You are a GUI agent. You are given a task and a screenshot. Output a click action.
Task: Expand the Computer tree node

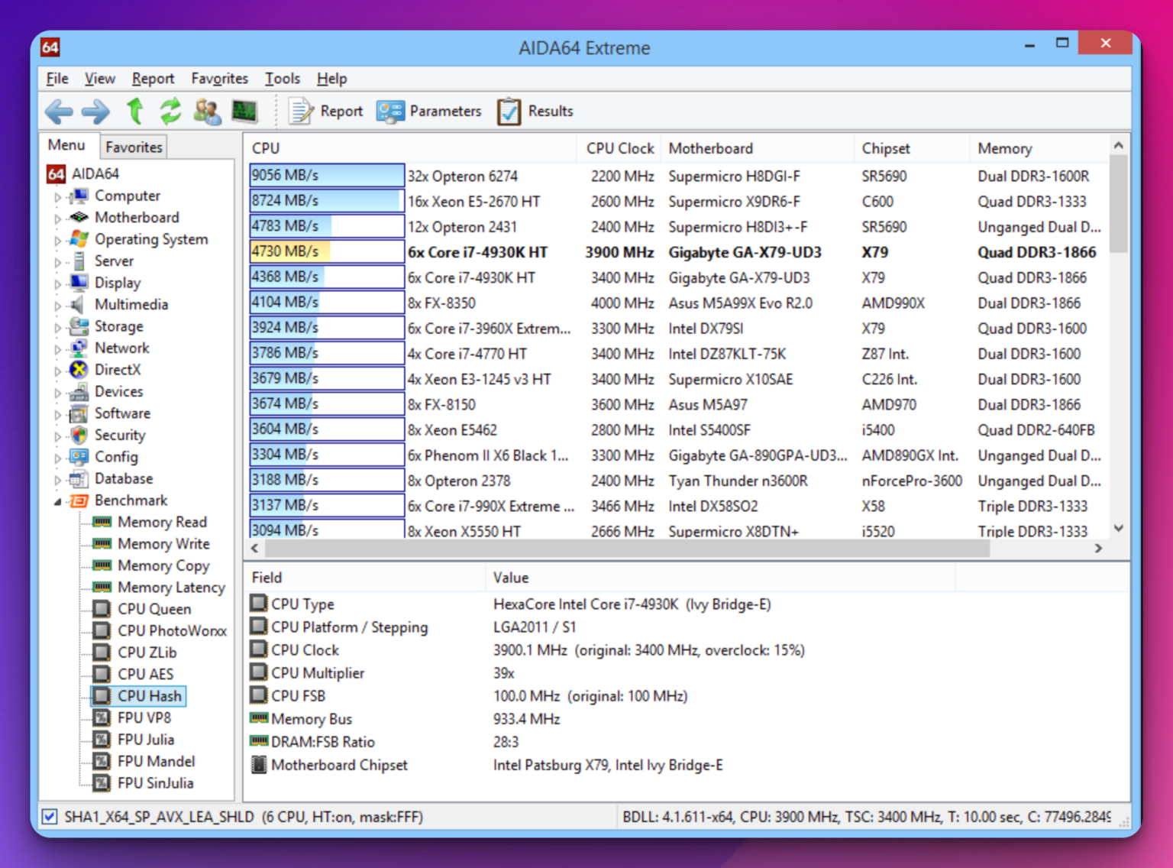[57, 196]
